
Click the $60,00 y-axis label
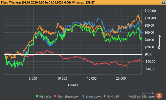[x=149, y=33]
